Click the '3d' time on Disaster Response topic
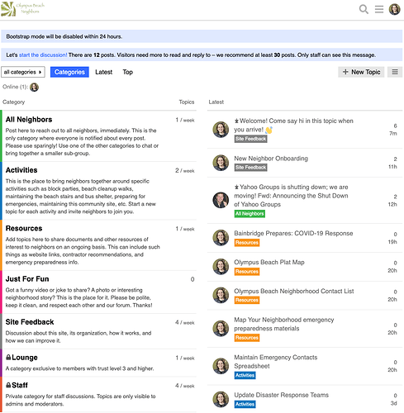 point(394,403)
